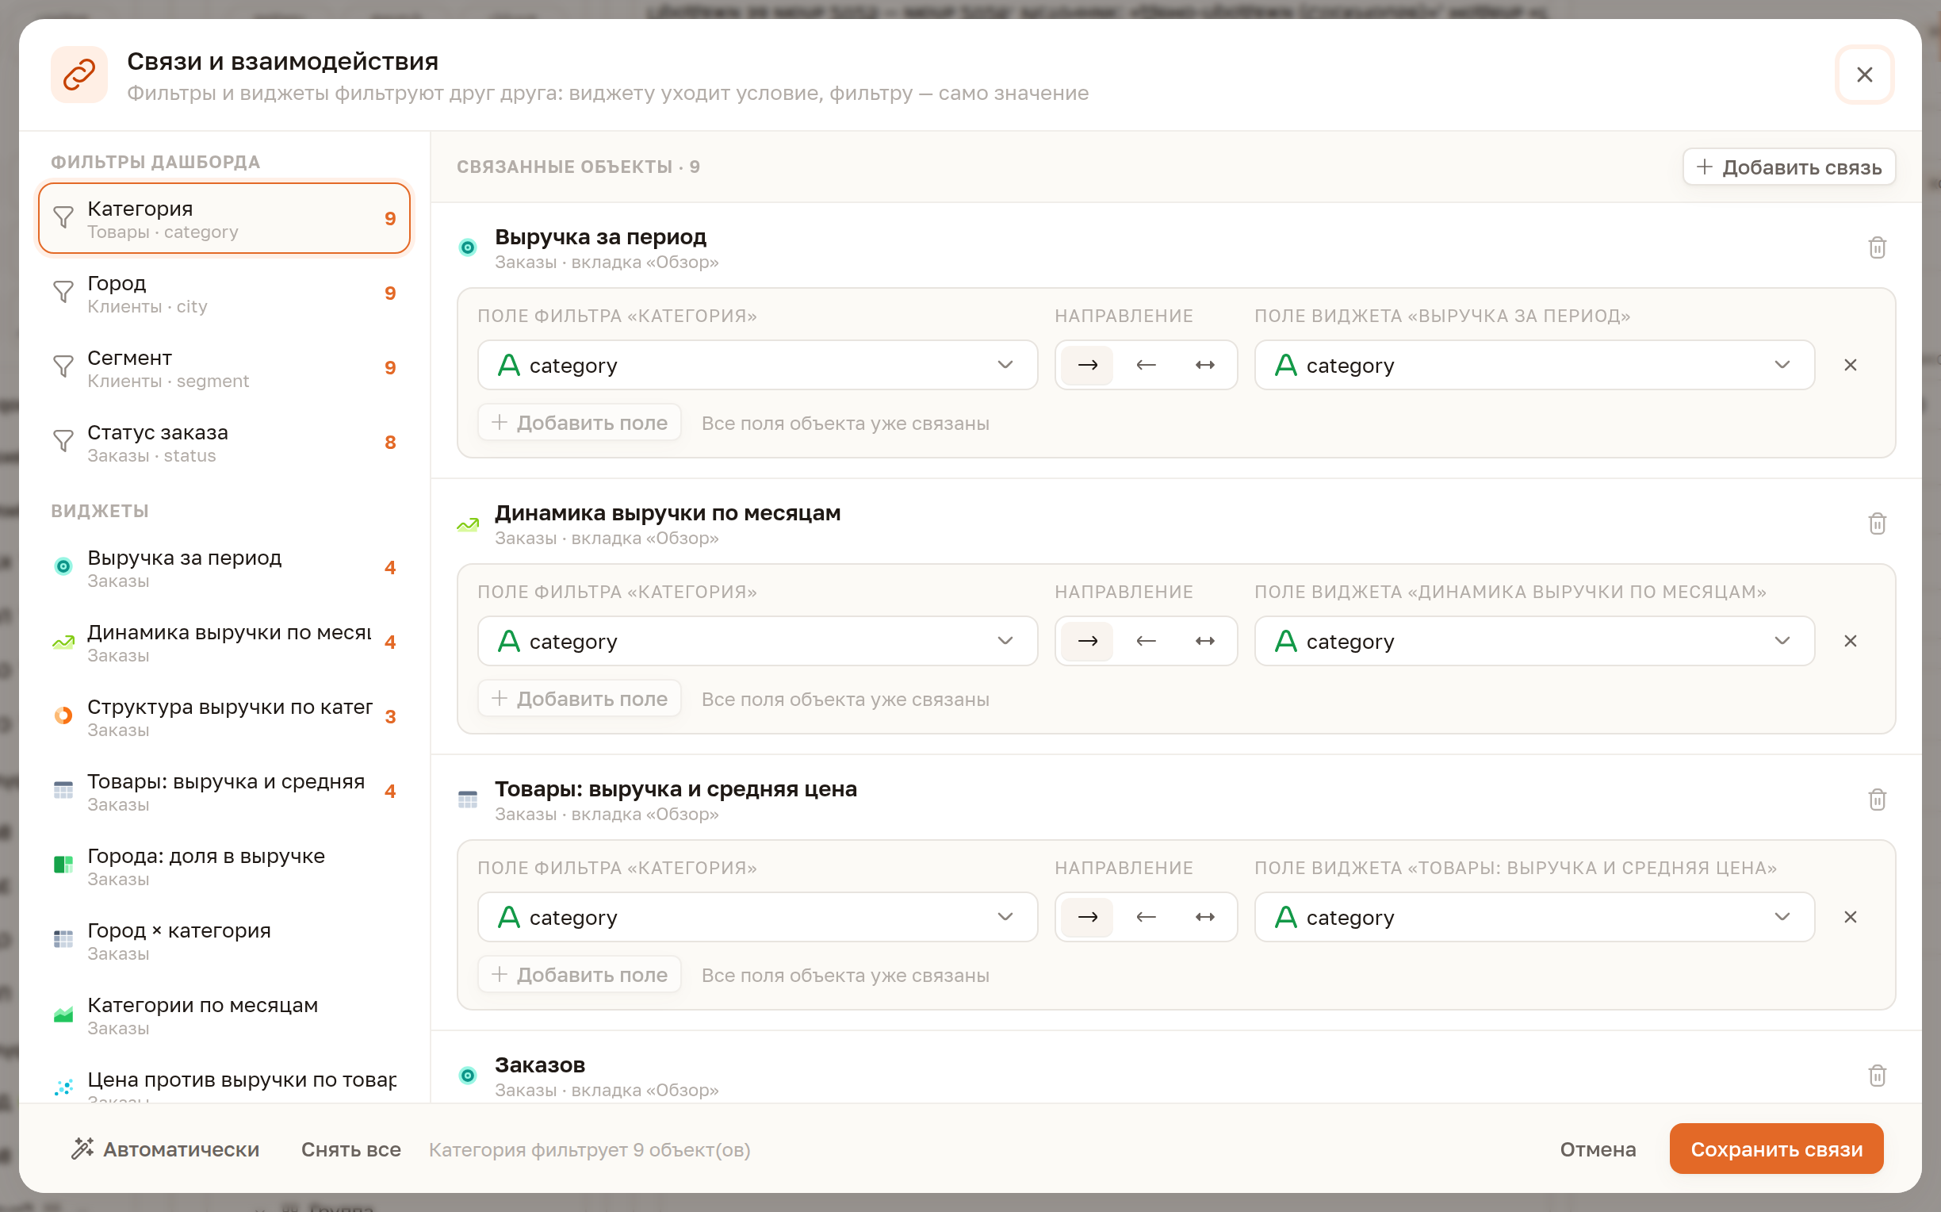The width and height of the screenshot is (1941, 1212).
Task: Click trash icon for the Заказов object
Action: [x=1877, y=1075]
